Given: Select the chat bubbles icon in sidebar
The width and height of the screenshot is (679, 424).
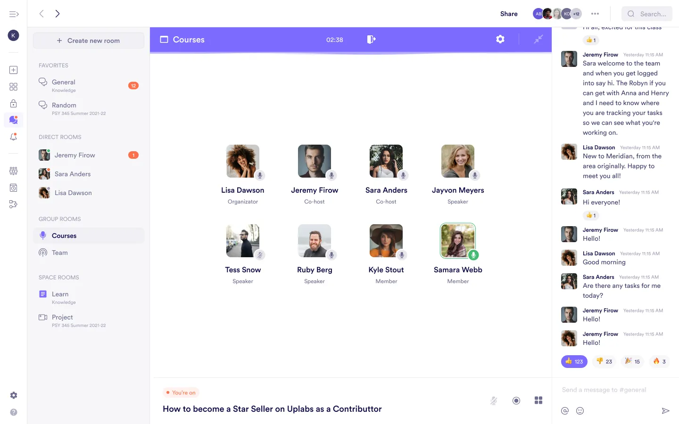Looking at the screenshot, I should point(13,120).
